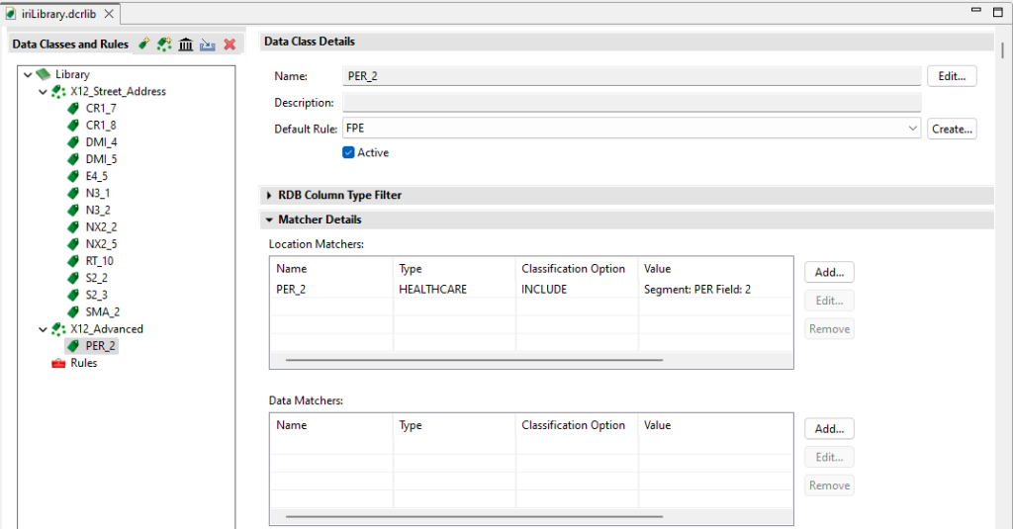The width and height of the screenshot is (1013, 529).
Task: Select the Rules tree item
Action: coord(83,363)
